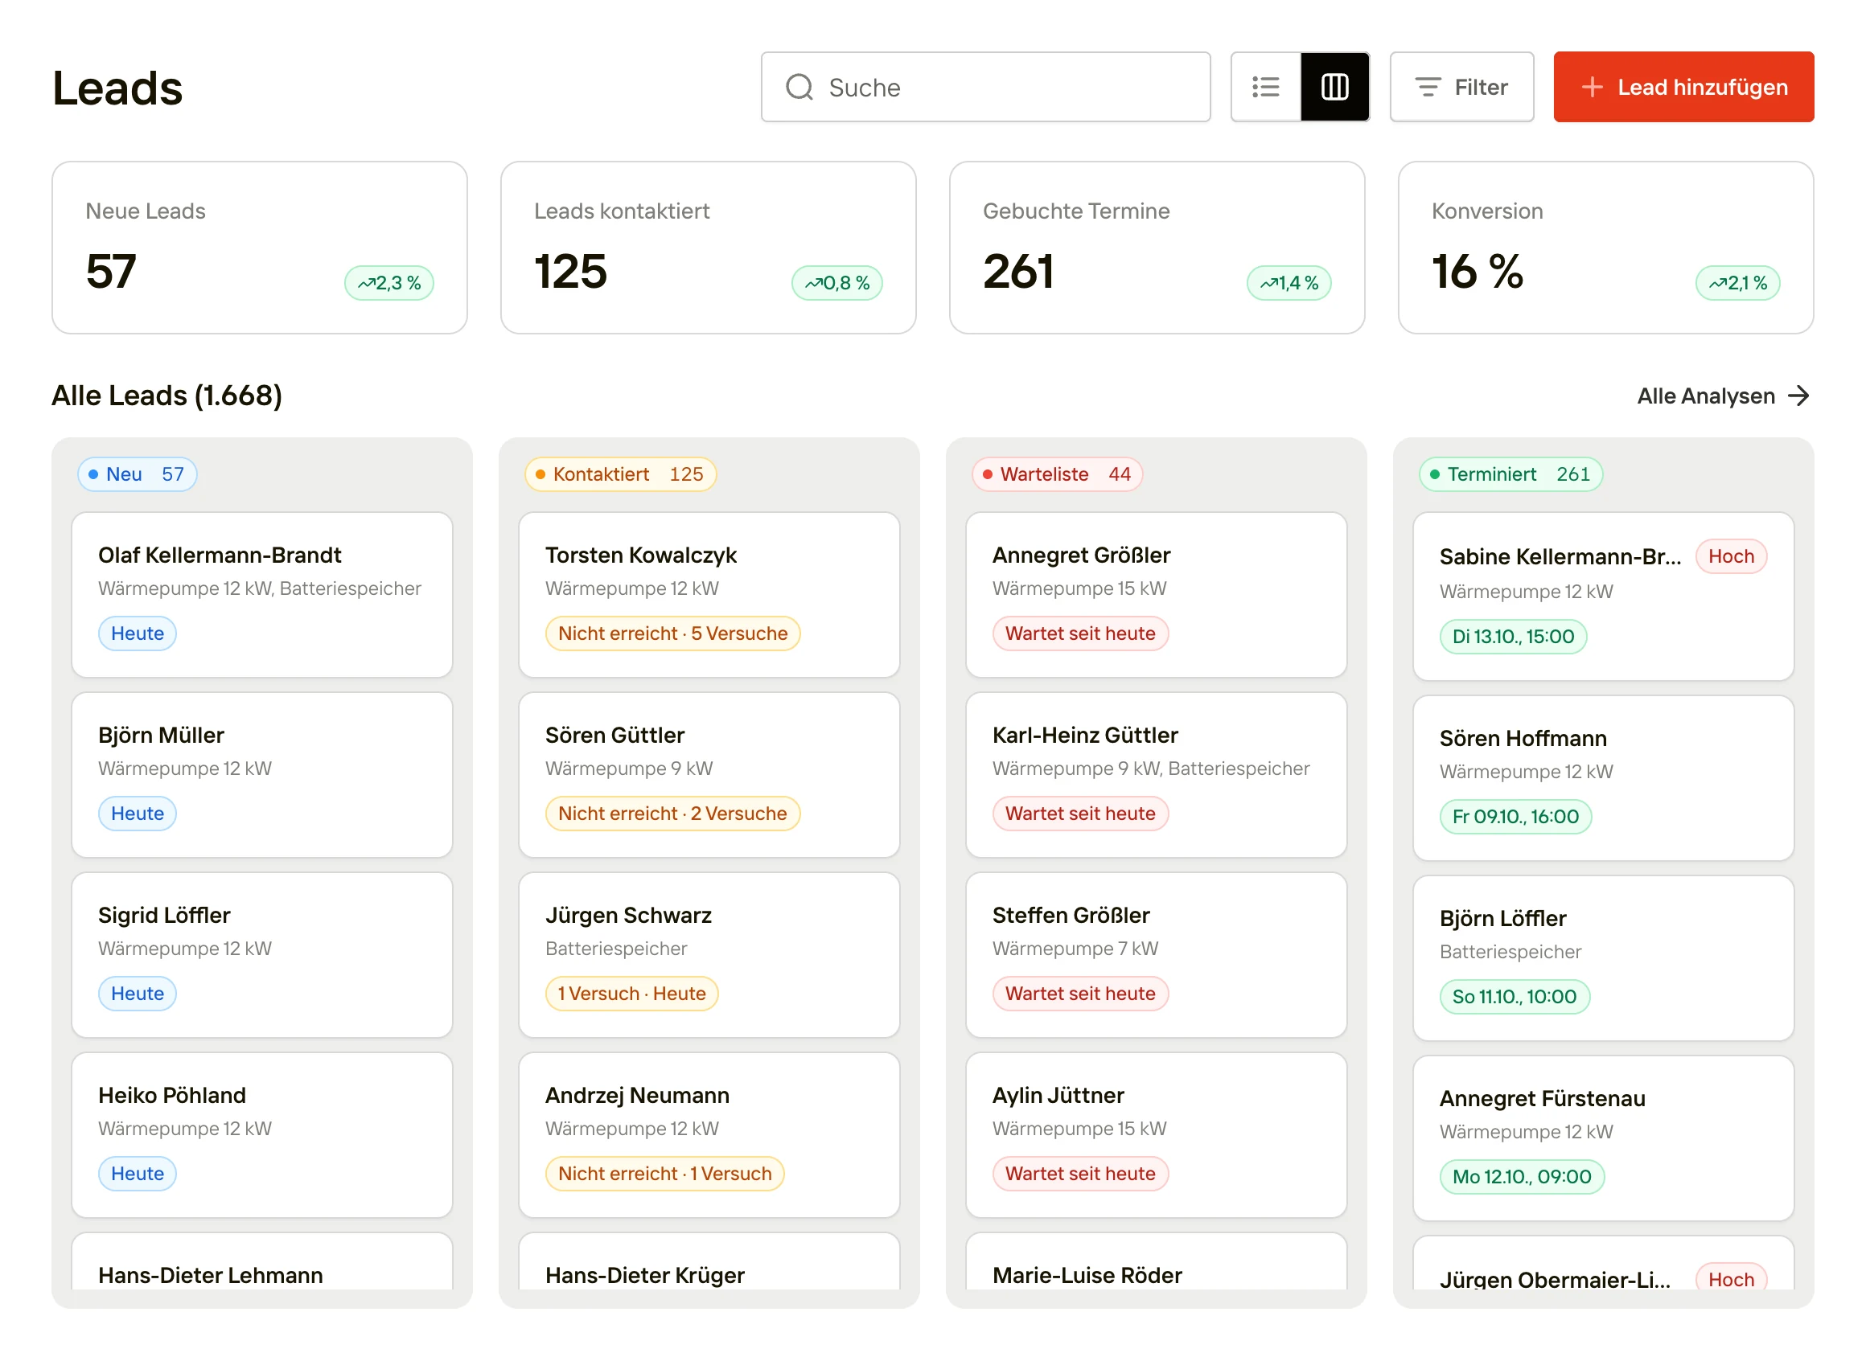1866x1357 pixels.
Task: Open Olaf Kellermann-Brandt lead card
Action: click(x=262, y=596)
